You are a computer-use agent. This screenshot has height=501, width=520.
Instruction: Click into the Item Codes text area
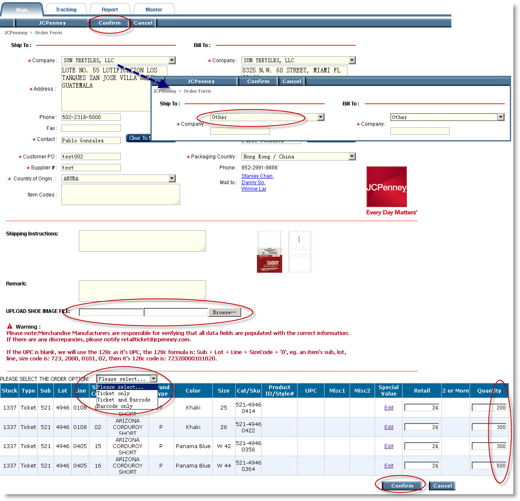click(x=121, y=194)
